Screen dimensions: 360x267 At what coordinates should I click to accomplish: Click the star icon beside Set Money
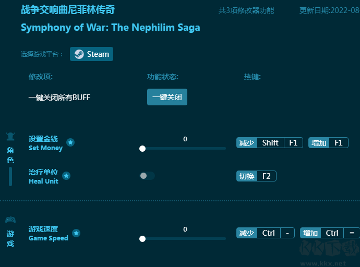[x=70, y=142]
